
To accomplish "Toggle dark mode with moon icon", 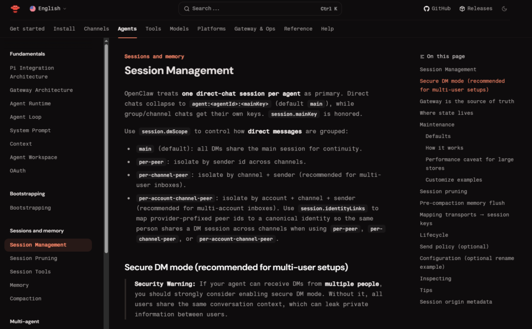I will 504,9.
